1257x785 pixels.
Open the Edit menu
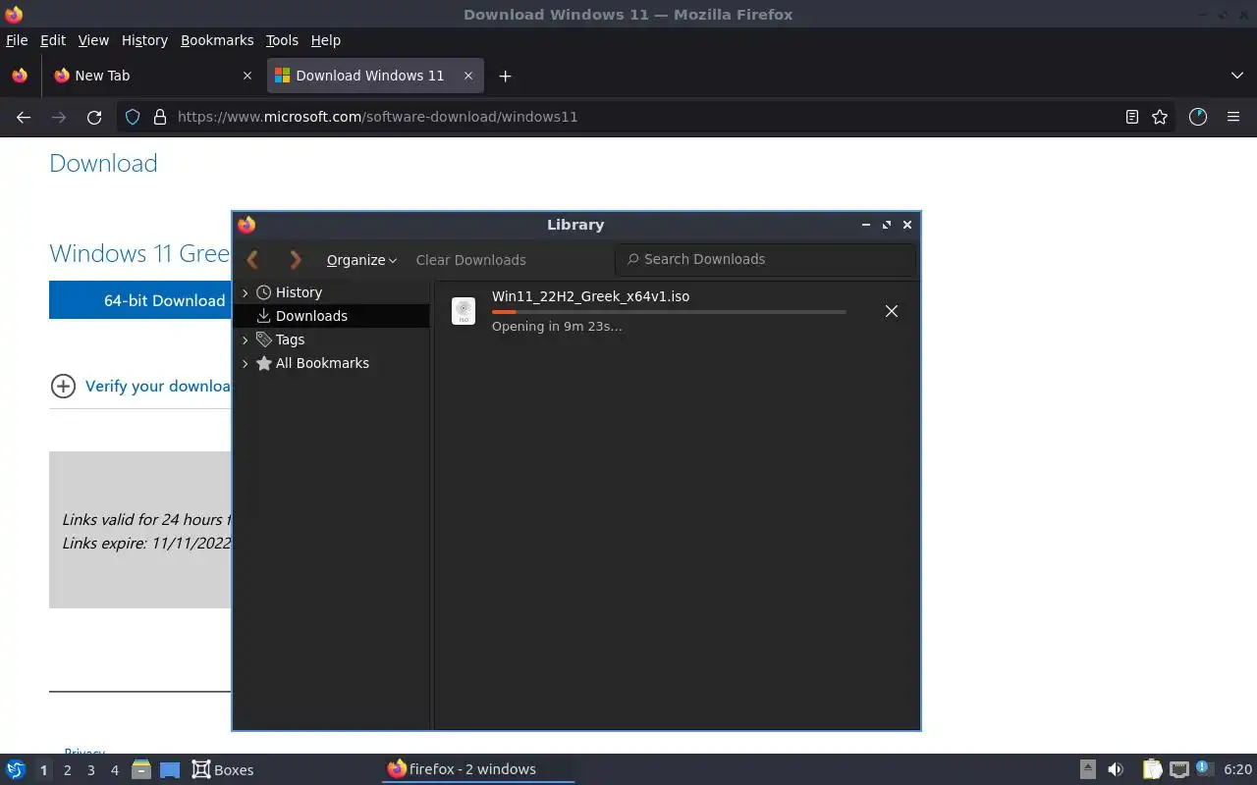(x=53, y=40)
